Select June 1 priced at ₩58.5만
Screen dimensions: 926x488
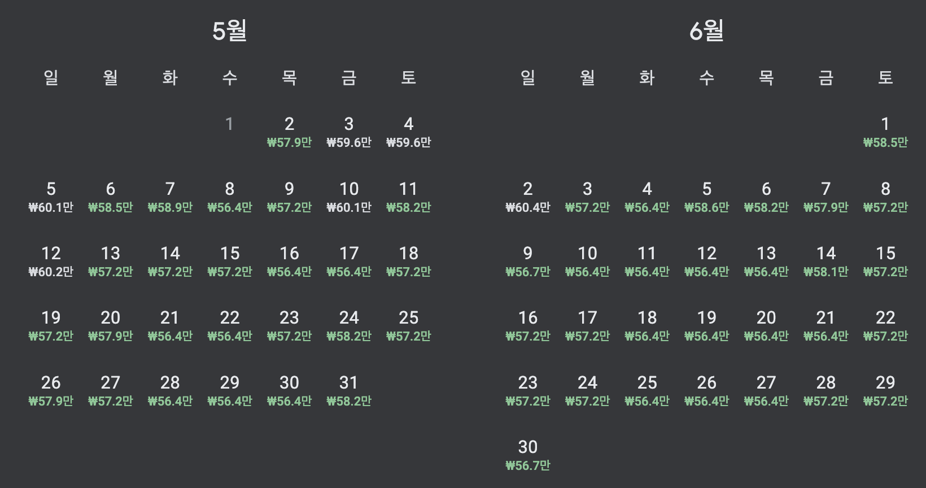click(885, 133)
